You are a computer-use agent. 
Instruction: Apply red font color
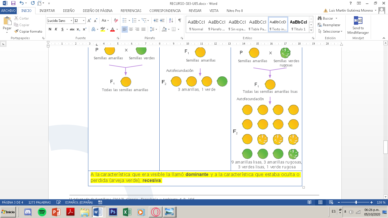tap(112, 29)
